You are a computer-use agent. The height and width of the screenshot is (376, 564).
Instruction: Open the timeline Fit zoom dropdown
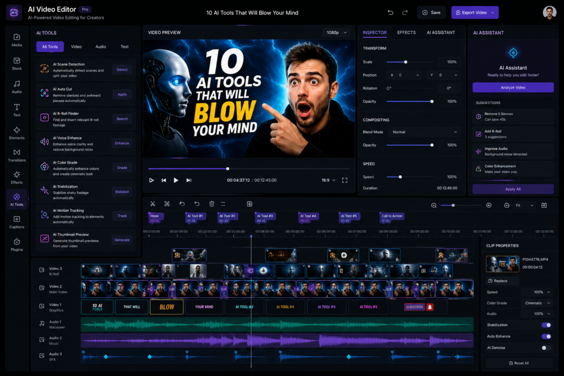click(x=524, y=205)
